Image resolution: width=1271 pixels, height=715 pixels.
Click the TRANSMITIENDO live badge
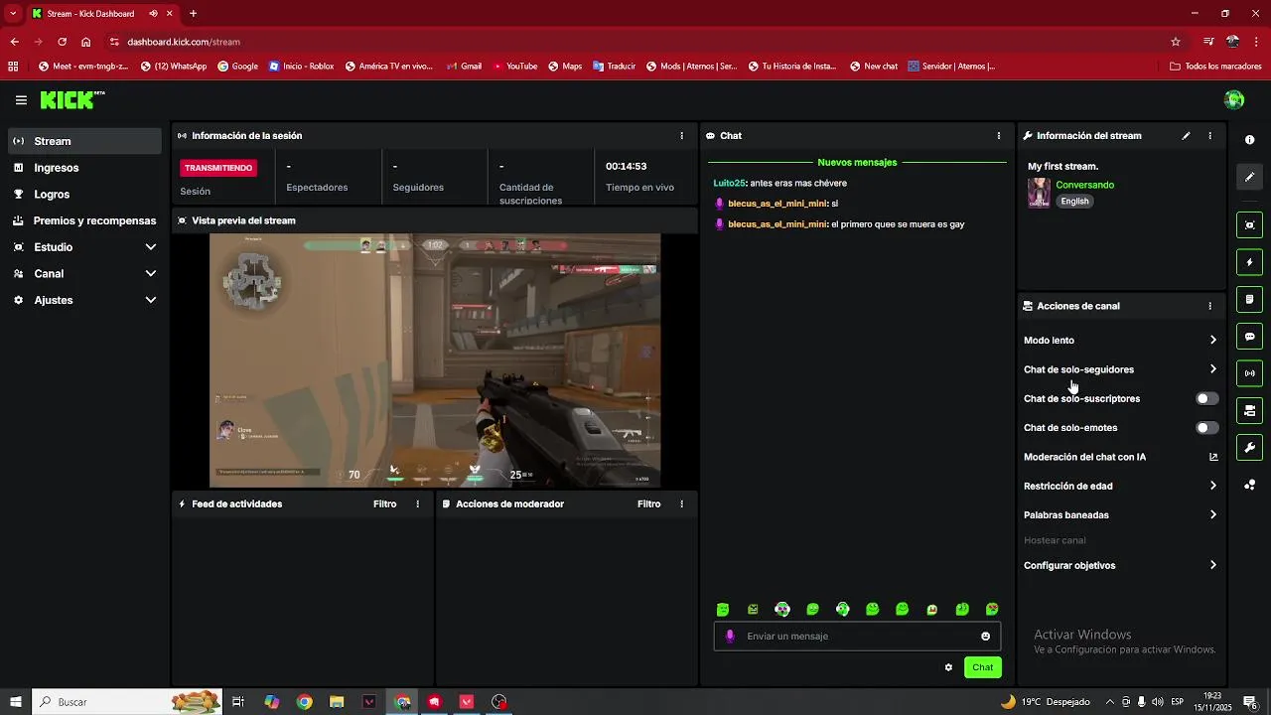pyautogui.click(x=218, y=168)
